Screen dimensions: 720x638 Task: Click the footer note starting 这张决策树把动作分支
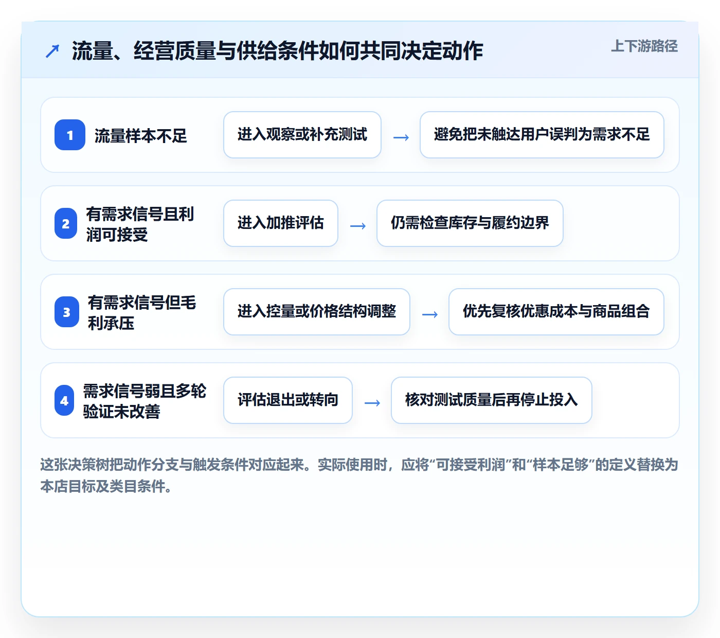[x=359, y=475]
